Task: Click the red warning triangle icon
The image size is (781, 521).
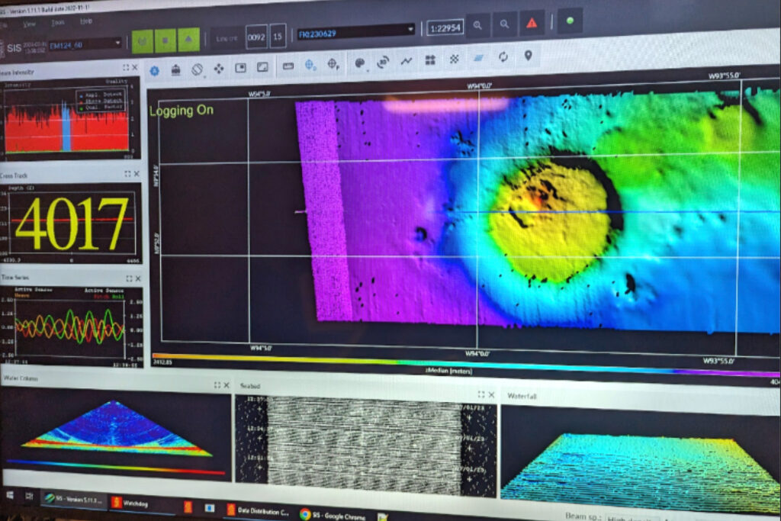Action: click(x=532, y=24)
